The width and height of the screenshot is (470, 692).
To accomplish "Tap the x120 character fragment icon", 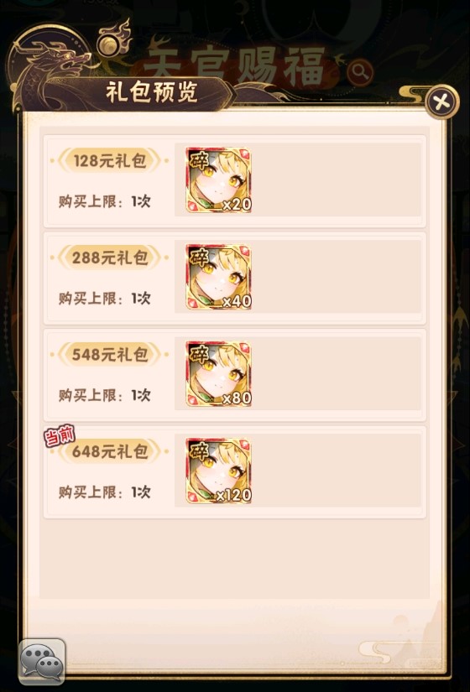I will [x=219, y=471].
